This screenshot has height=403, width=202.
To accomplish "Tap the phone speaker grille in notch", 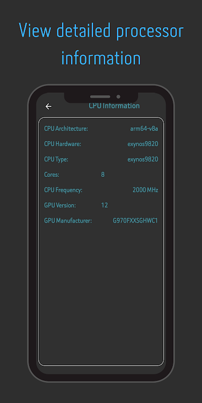I will pos(100,97).
